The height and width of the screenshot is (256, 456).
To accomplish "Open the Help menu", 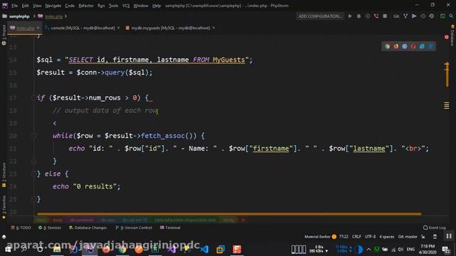I will pos(157,6).
